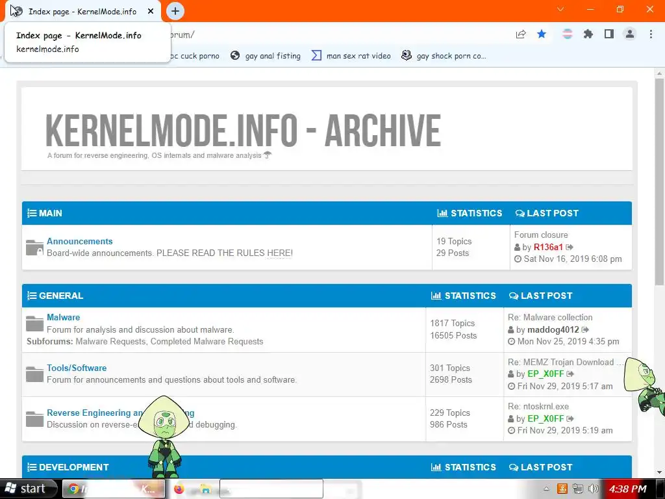The height and width of the screenshot is (499, 665).
Task: Click the orange tray icon
Action: tap(562, 489)
